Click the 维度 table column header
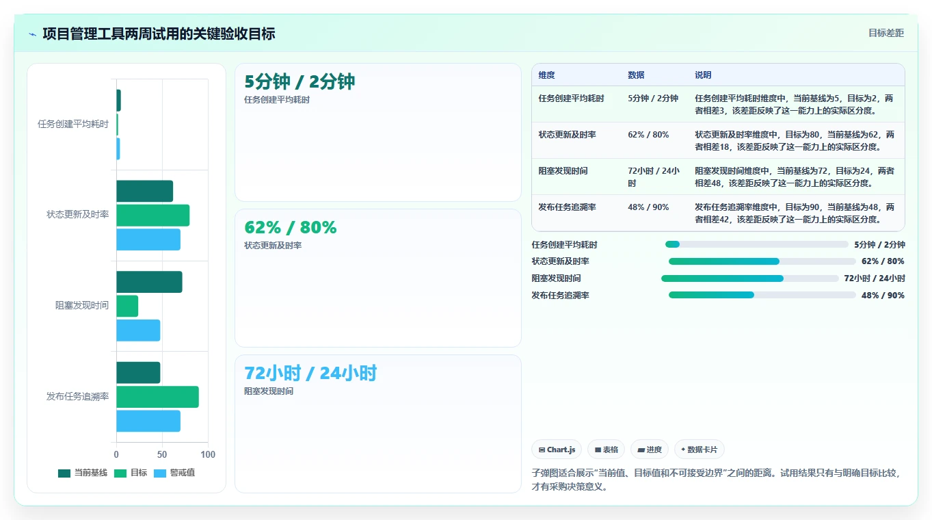932x520 pixels. point(546,75)
